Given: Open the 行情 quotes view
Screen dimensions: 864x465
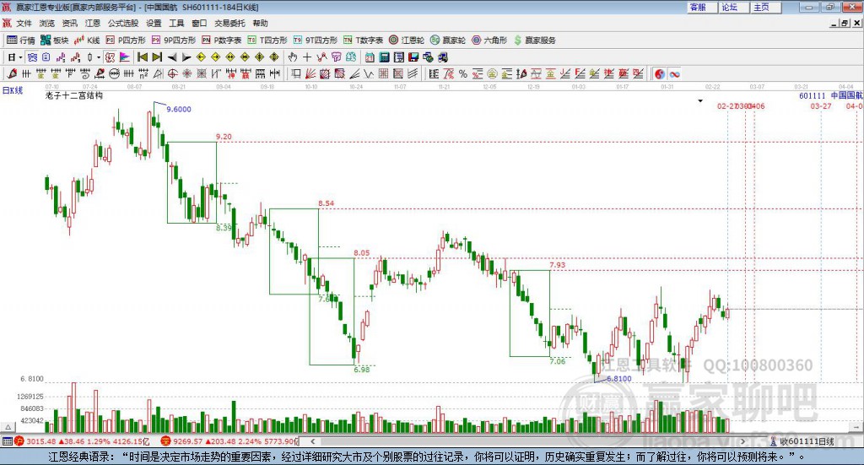Looking at the screenshot, I should 20,41.
